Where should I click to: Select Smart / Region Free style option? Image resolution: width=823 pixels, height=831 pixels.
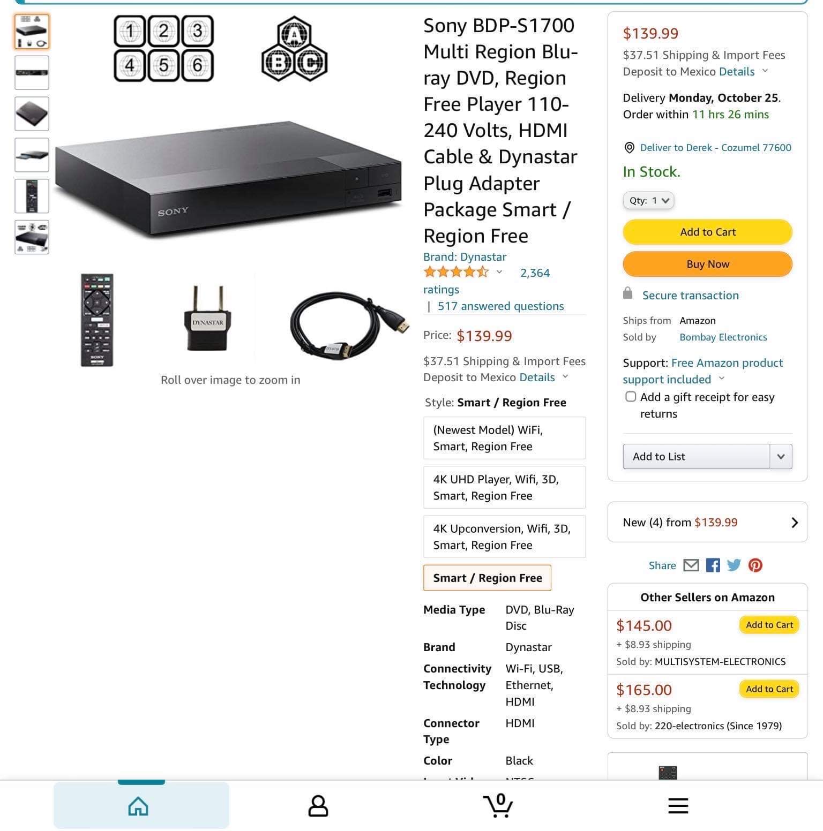pos(487,578)
